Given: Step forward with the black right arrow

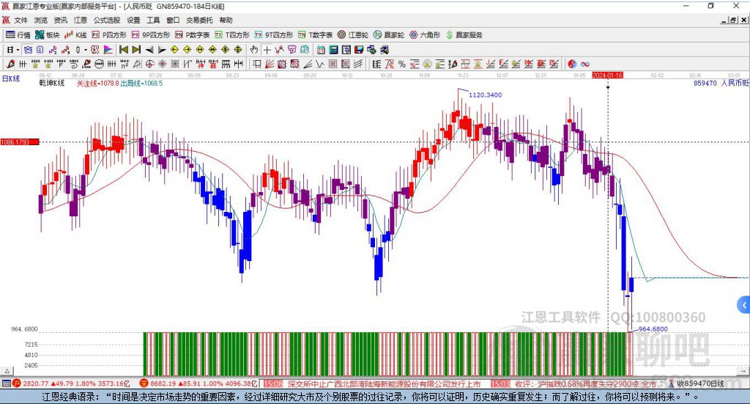Looking at the screenshot, I should [162, 50].
